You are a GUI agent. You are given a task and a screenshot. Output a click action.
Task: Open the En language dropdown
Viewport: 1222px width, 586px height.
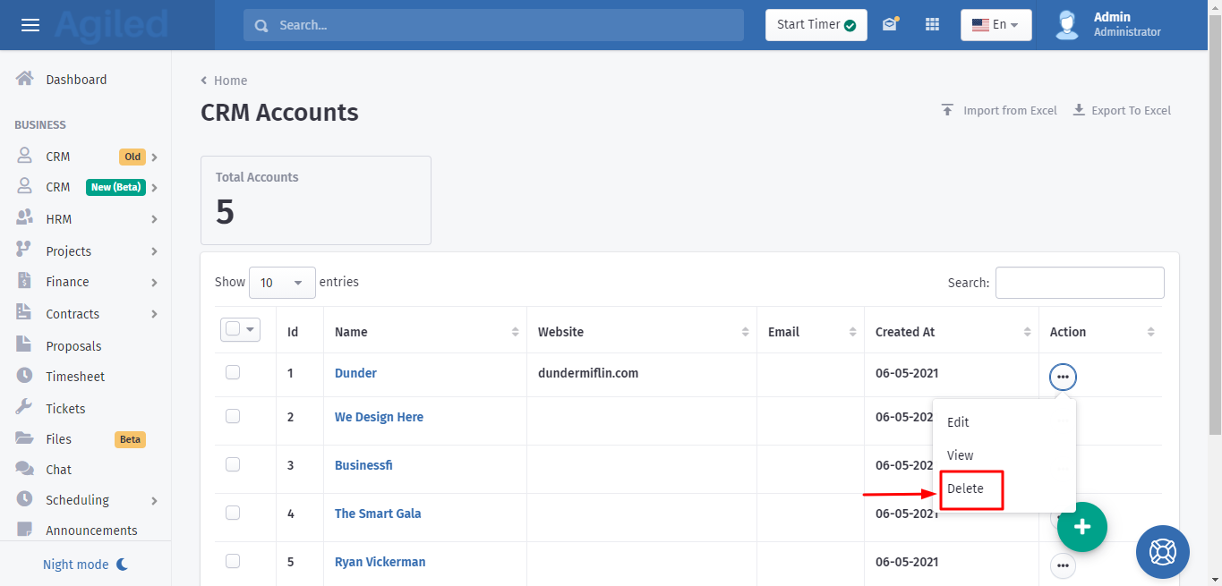996,25
